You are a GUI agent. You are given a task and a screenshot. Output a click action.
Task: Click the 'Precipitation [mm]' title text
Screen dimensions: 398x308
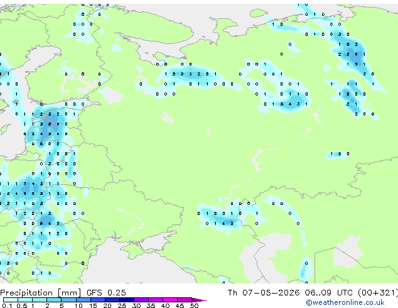41,293
